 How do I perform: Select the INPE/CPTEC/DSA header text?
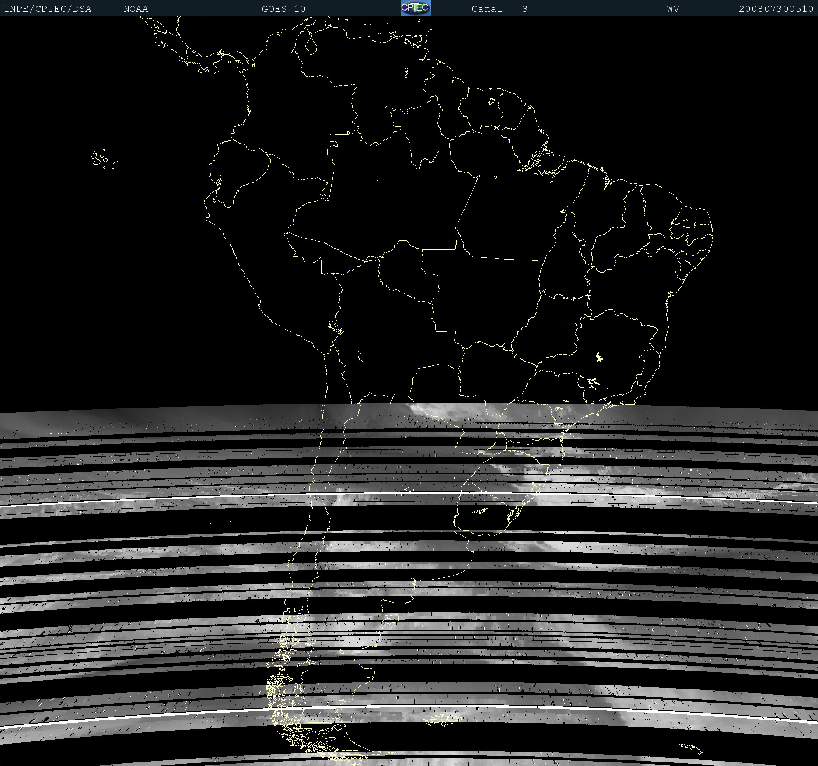pyautogui.click(x=48, y=9)
